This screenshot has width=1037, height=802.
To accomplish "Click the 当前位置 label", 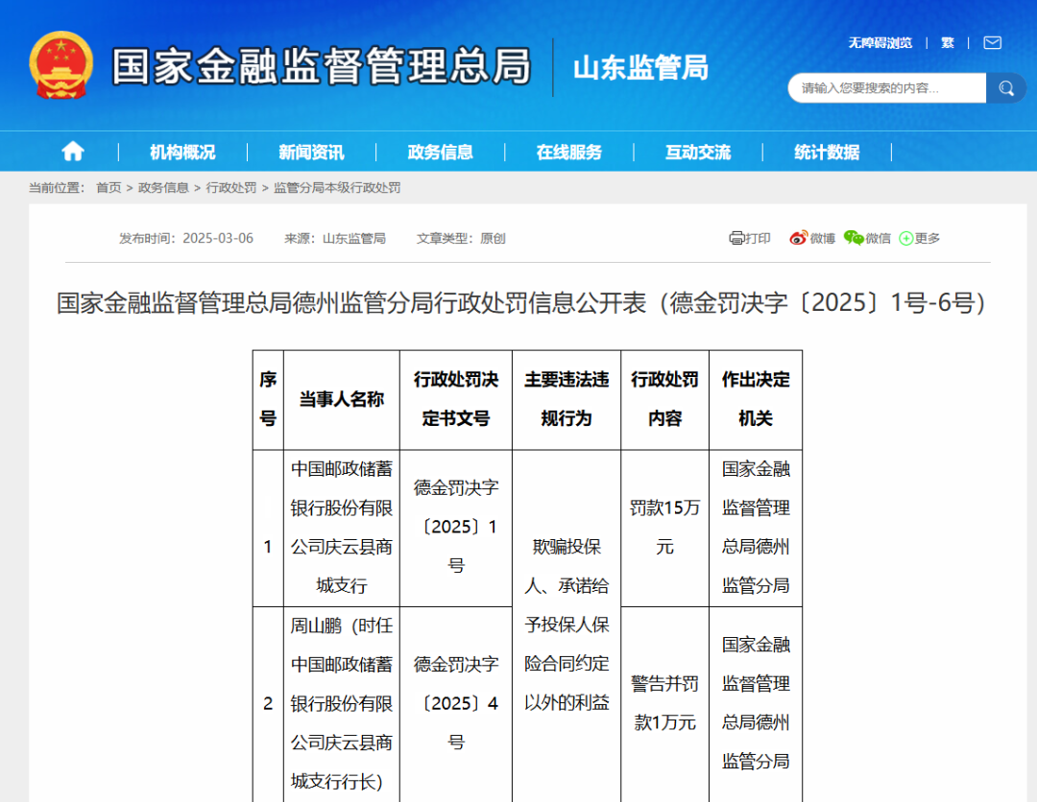I will 57,188.
